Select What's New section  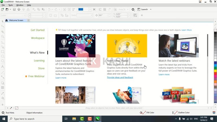(x=37, y=53)
